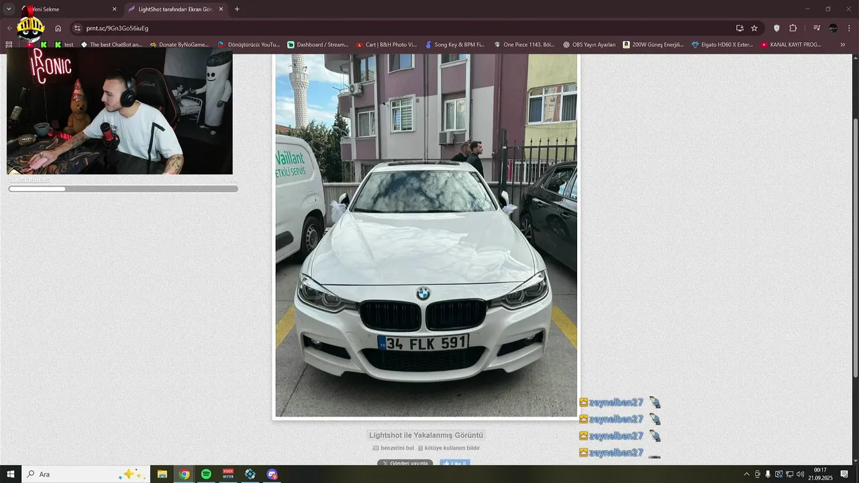Click the Chrome home button
Viewport: 859px width, 483px height.
[x=58, y=28]
